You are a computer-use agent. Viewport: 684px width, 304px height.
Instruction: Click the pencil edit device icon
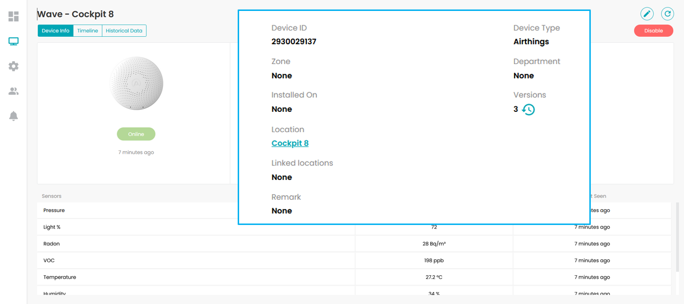pyautogui.click(x=647, y=14)
